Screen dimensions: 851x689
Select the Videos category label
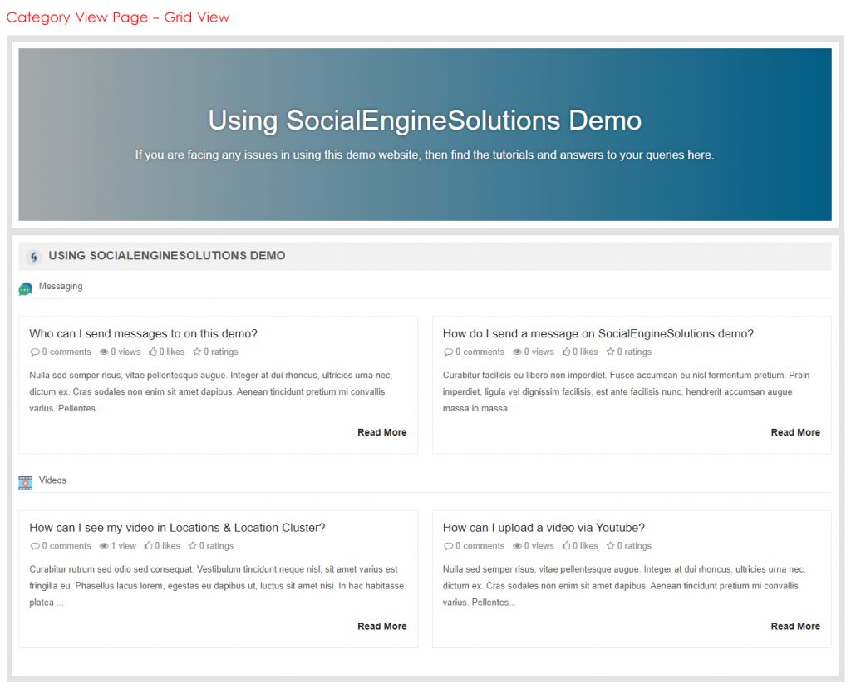pos(52,480)
